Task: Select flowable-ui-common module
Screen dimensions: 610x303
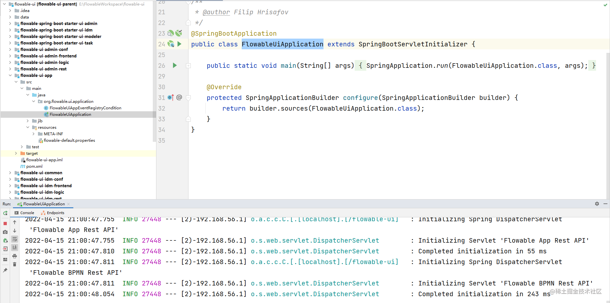Action: (41, 173)
